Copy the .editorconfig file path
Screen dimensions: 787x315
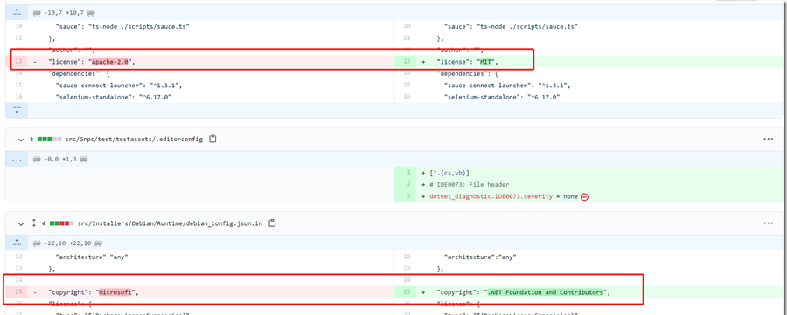point(212,139)
